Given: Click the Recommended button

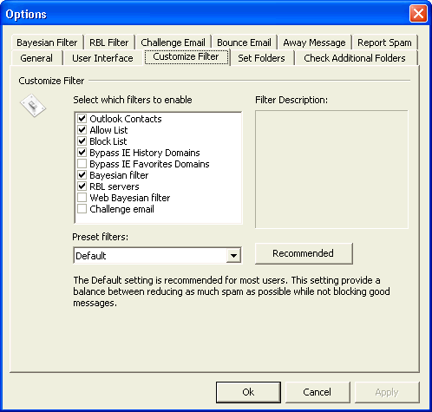Looking at the screenshot, I should (304, 253).
